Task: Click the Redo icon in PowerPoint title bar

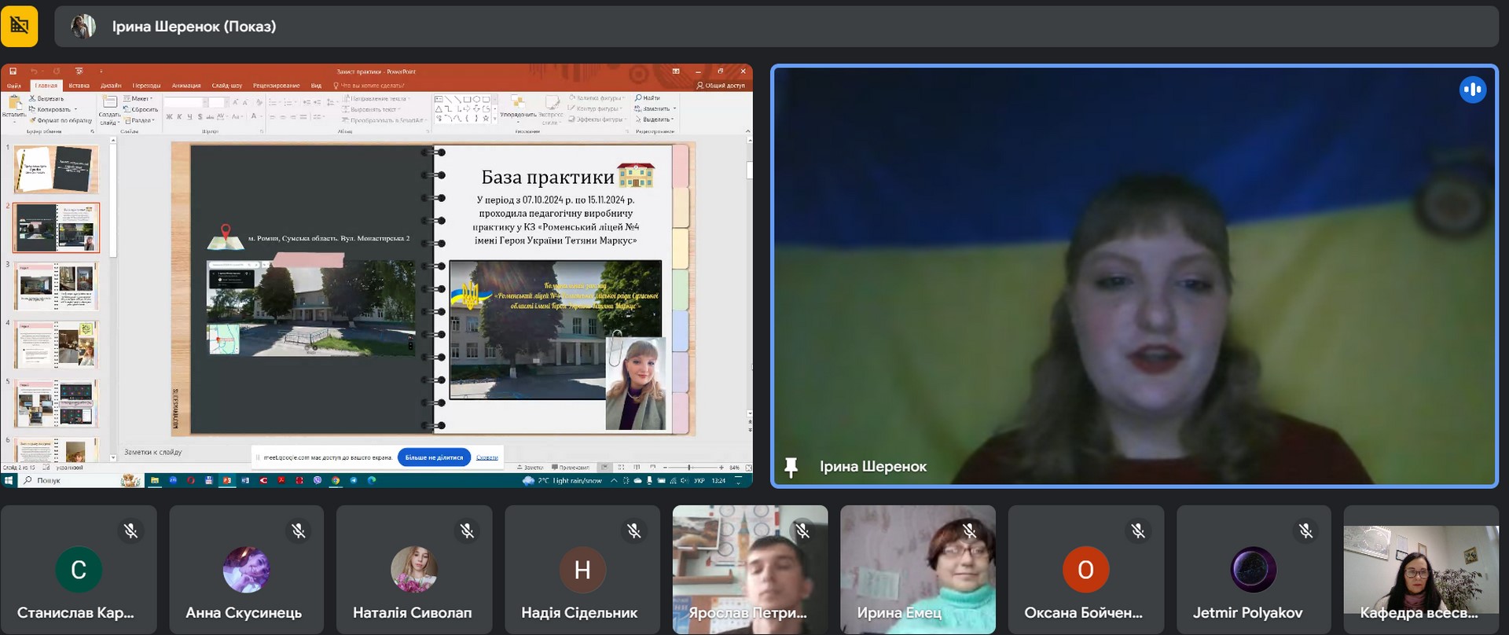Action: (57, 72)
